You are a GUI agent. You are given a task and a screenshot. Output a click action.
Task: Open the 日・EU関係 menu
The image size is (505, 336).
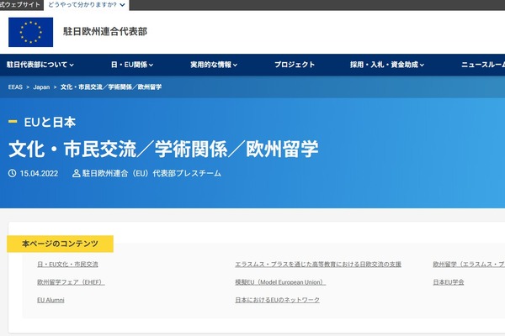coord(132,65)
